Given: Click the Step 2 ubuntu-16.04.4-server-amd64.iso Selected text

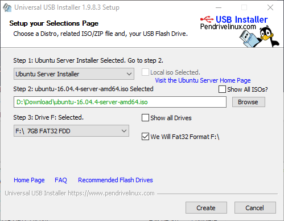Looking at the screenshot, I should click(x=83, y=89).
